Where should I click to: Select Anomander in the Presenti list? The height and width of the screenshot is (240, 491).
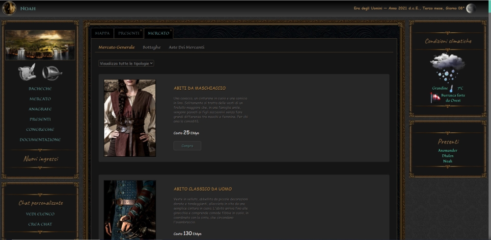447,150
